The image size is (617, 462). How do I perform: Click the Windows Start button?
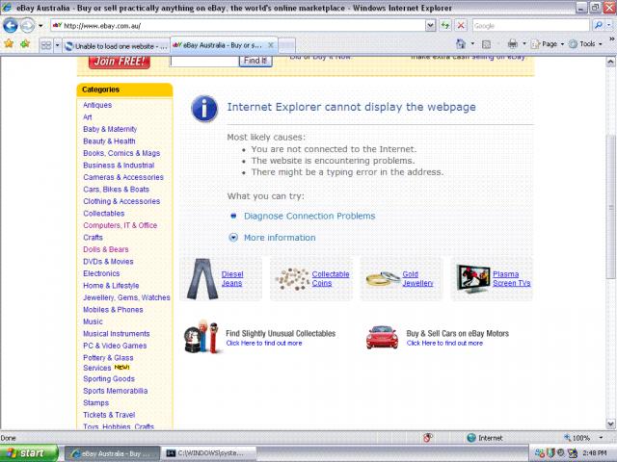coord(25,452)
